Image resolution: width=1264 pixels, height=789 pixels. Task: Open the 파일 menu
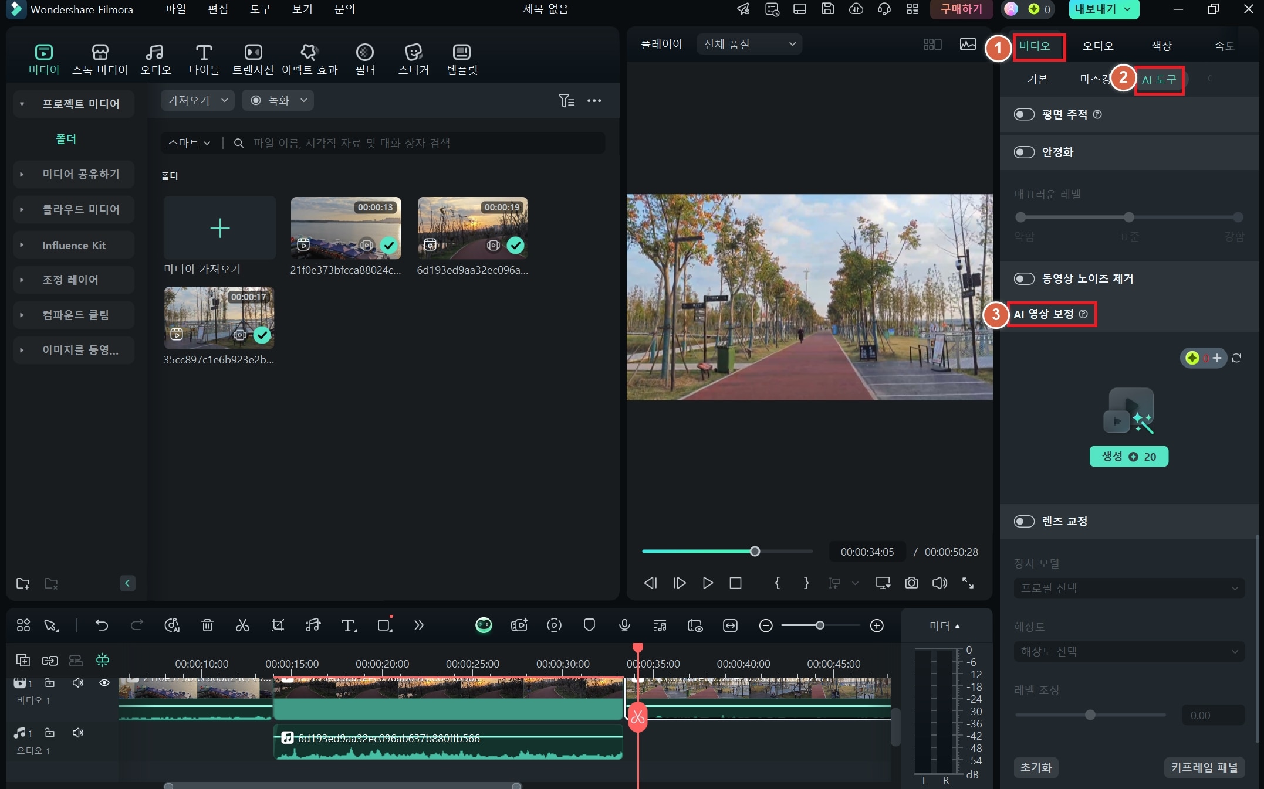click(x=175, y=9)
